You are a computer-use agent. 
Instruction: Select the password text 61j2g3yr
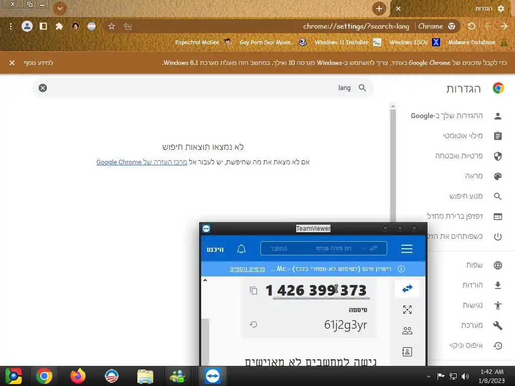346,325
